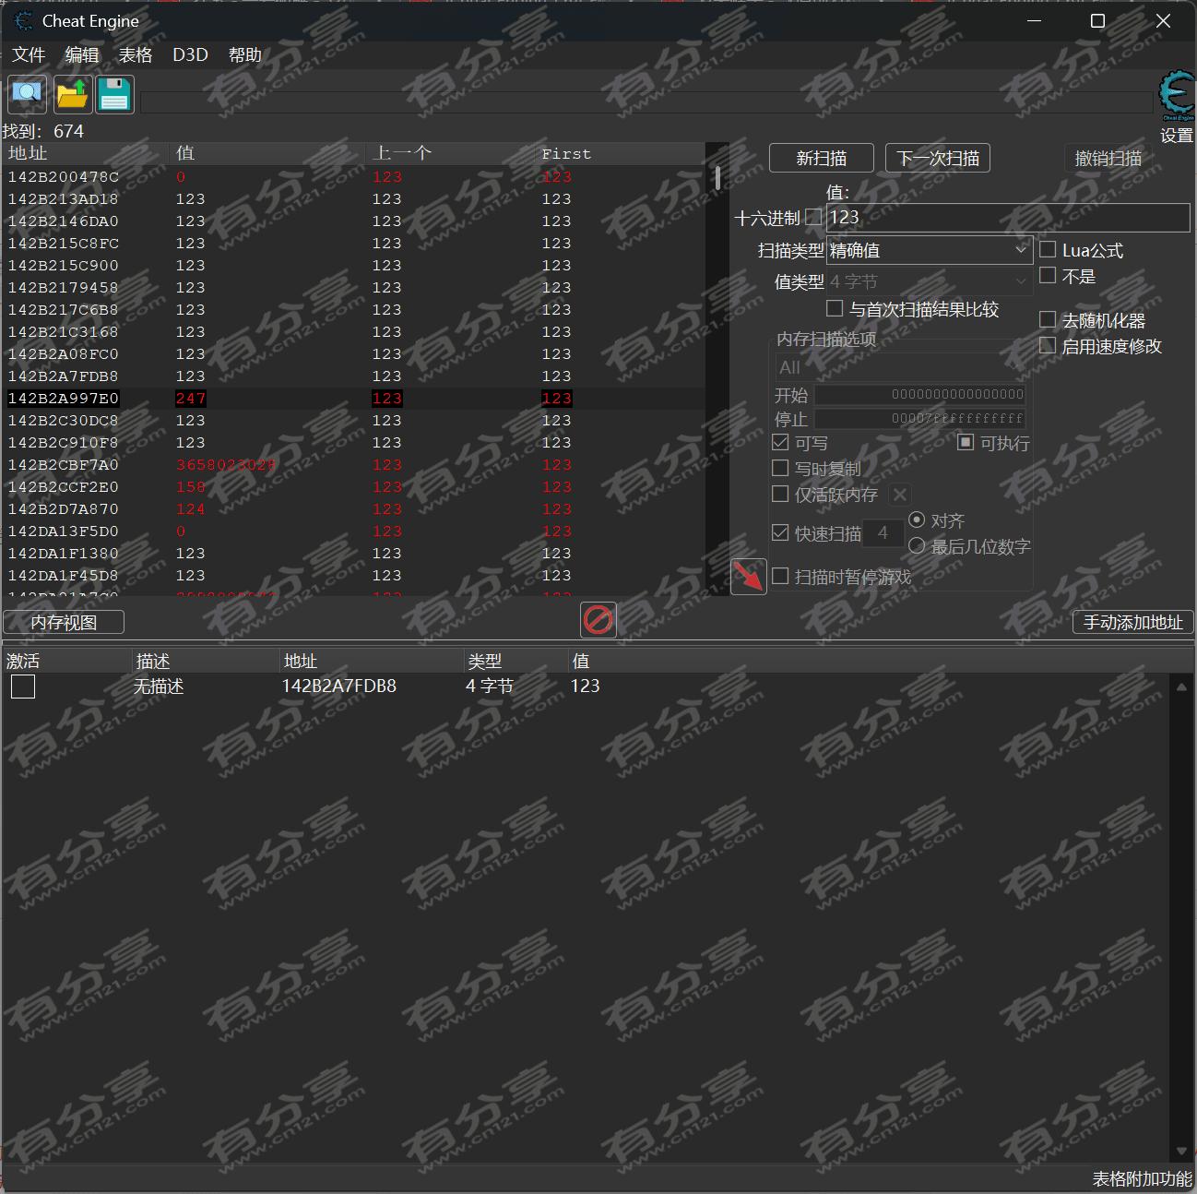Toggle the 可写 checkbox
1197x1194 pixels.
coord(780,442)
